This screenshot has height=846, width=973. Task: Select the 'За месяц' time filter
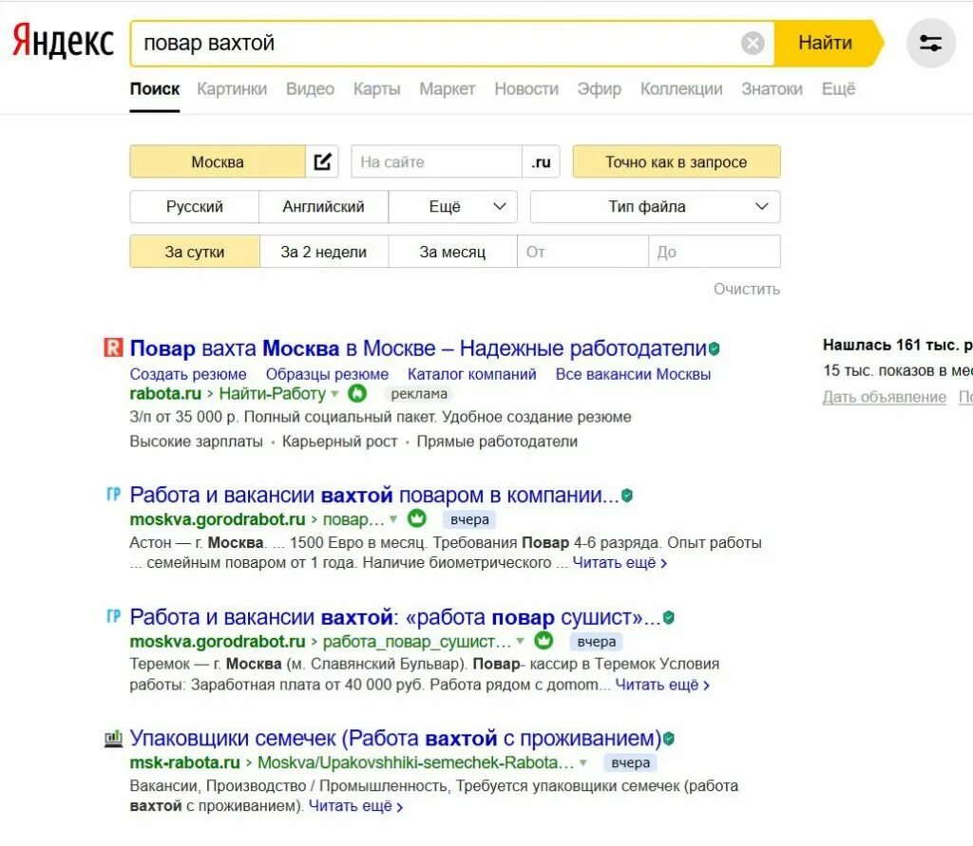pos(452,252)
